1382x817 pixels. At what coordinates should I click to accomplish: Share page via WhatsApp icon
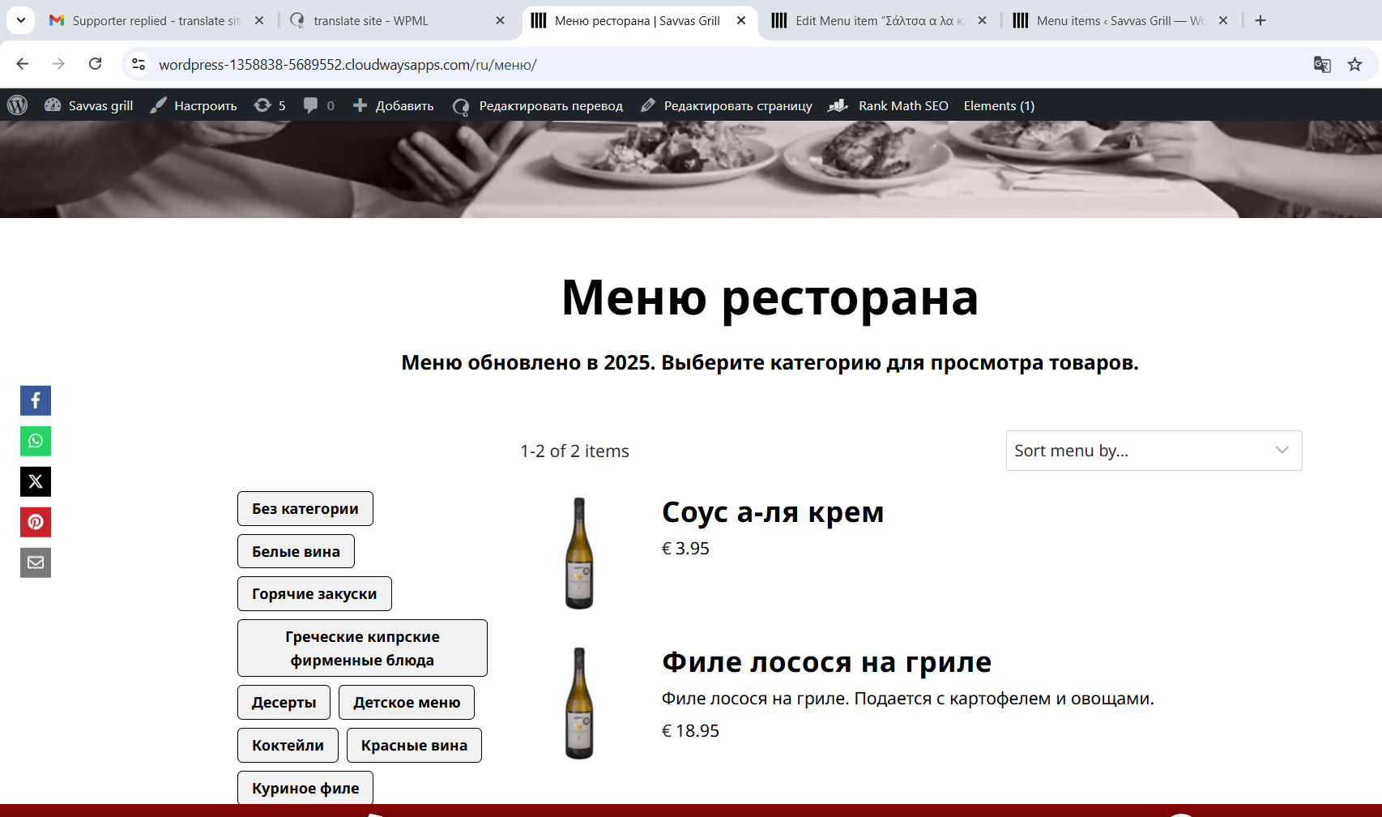(36, 441)
